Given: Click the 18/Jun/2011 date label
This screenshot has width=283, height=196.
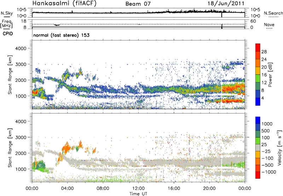Looking at the screenshot, I should tap(226, 4).
